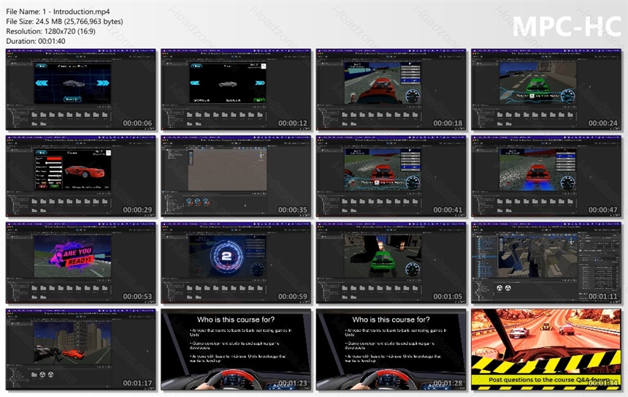Click the countdown number 2 dial
Viewport: 628px width, 397px height.
[226, 257]
